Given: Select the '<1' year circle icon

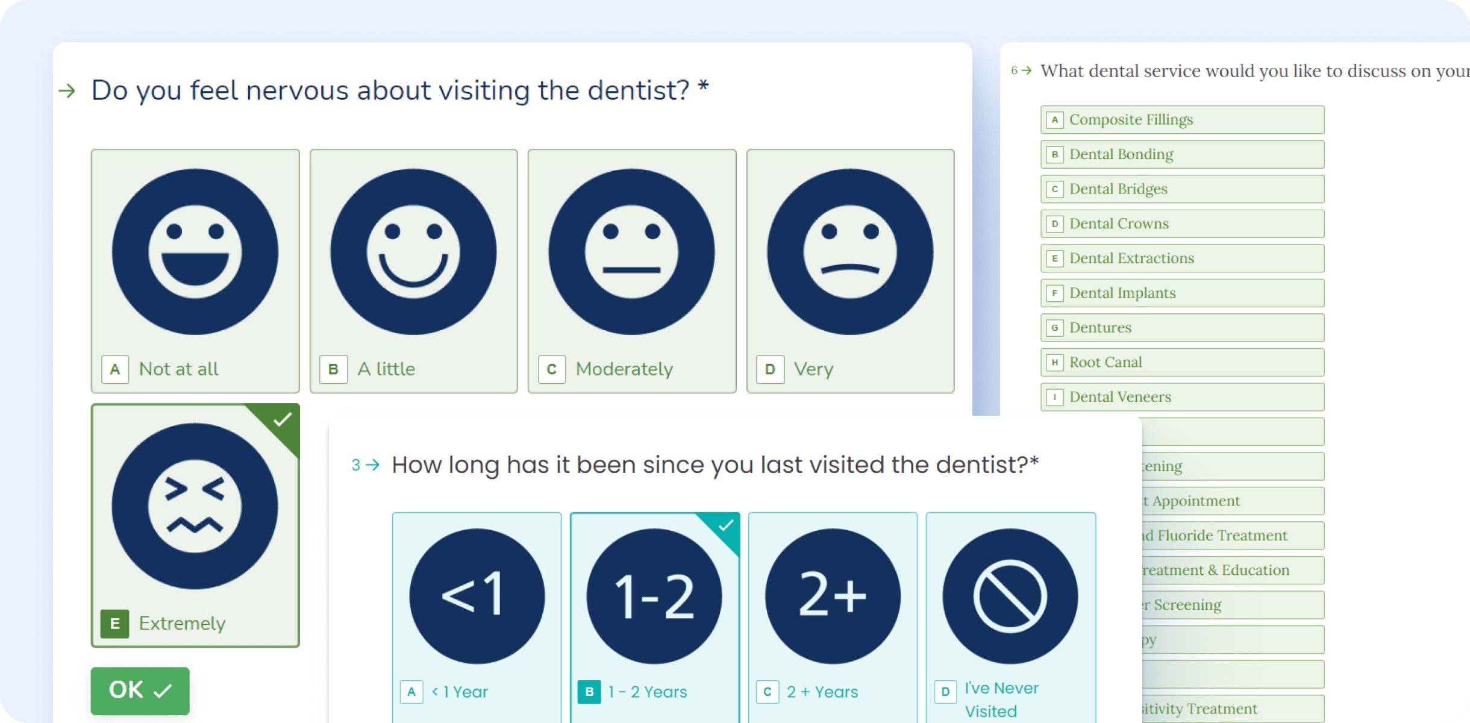Looking at the screenshot, I should coord(477,596).
